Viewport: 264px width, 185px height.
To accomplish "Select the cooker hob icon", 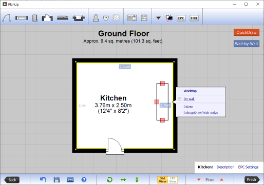I will (144, 18).
